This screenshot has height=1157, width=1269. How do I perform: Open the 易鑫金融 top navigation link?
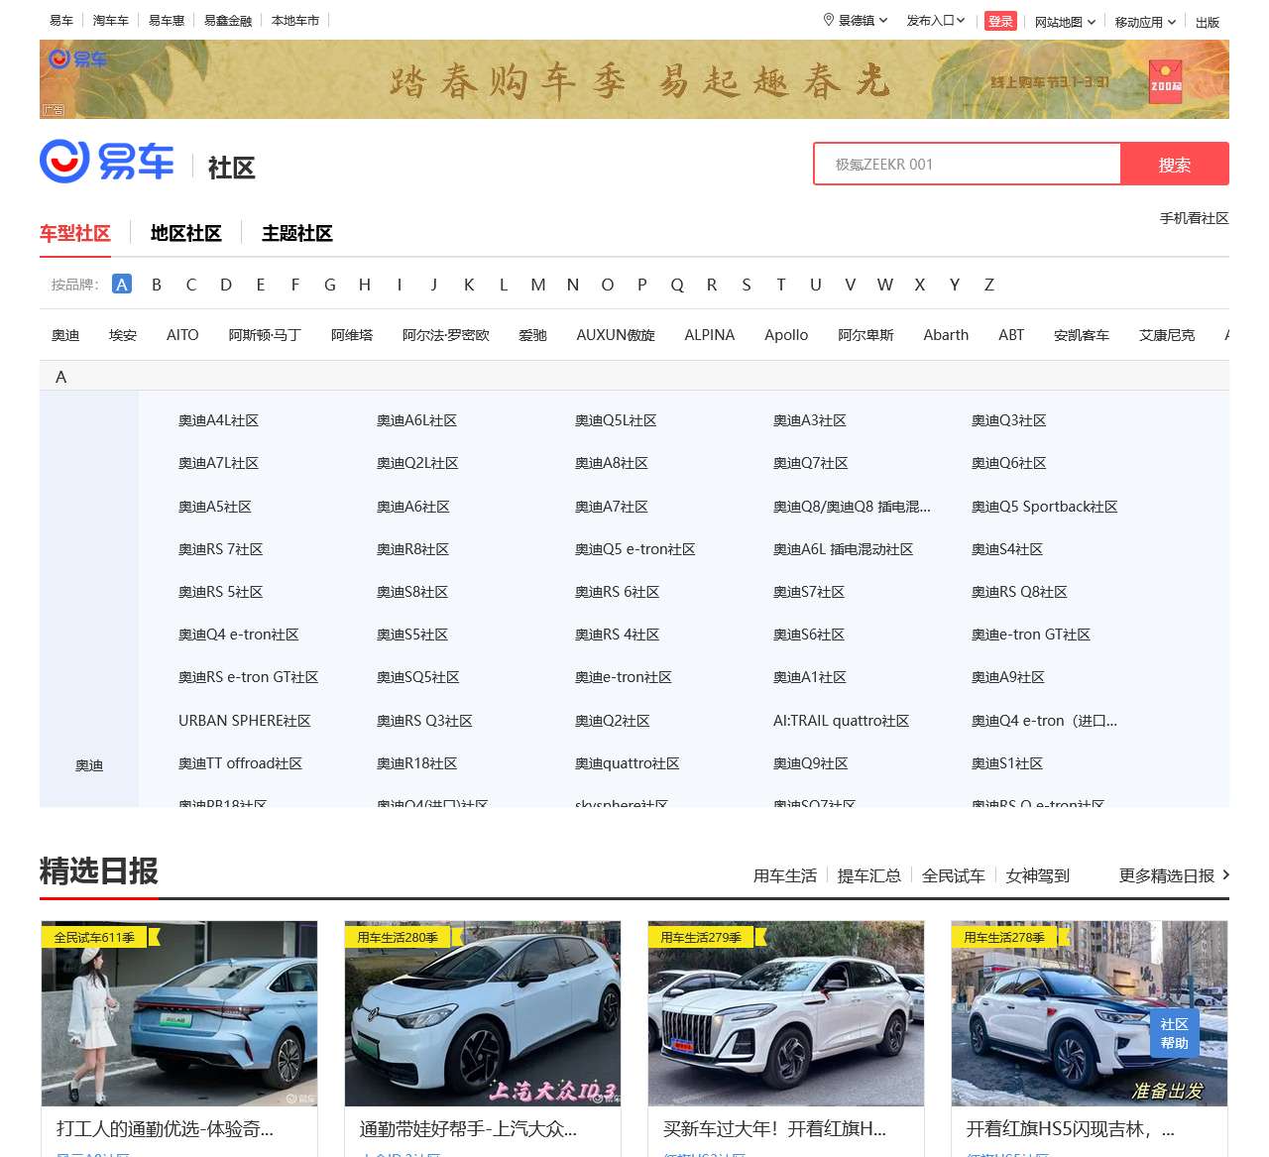[x=228, y=20]
